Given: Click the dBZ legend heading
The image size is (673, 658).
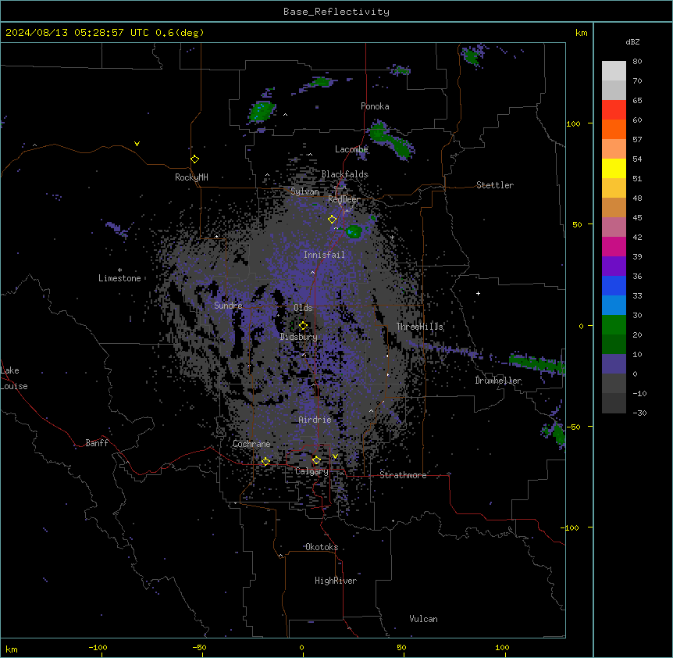Looking at the screenshot, I should 632,42.
